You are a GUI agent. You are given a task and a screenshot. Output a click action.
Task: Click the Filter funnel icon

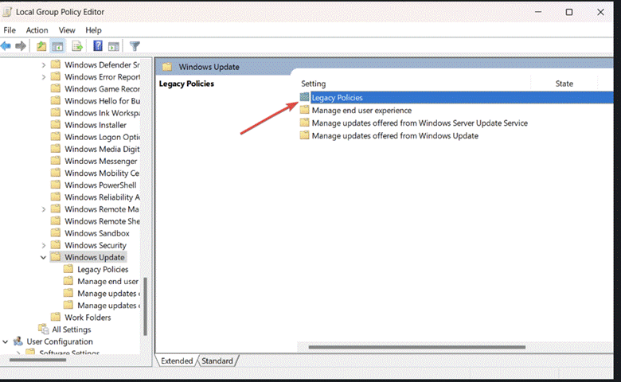tap(135, 46)
